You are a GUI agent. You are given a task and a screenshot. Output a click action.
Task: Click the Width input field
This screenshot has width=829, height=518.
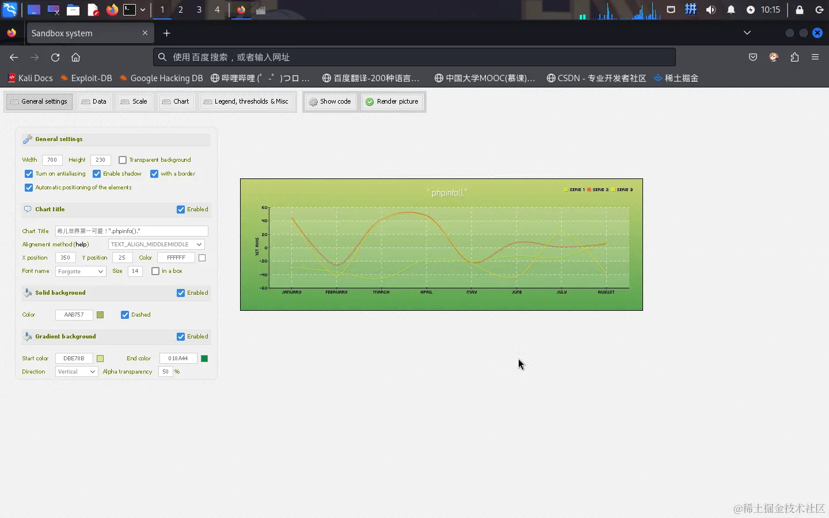pos(52,160)
